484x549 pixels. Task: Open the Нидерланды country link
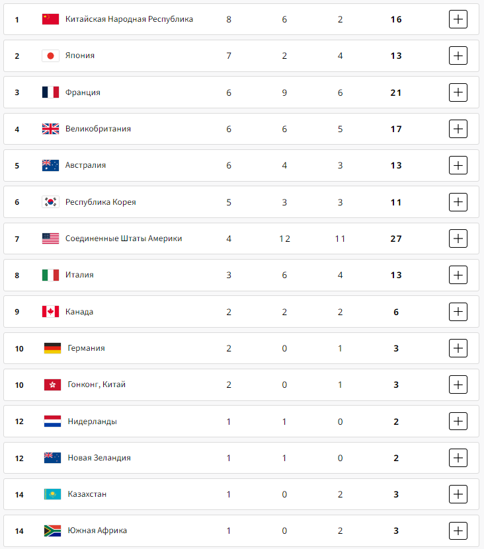click(x=92, y=421)
